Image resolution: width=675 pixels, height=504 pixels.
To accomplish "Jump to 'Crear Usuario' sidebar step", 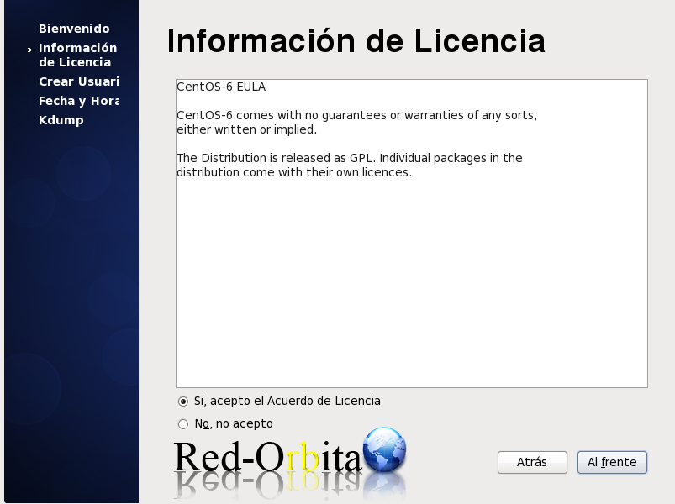I will [x=79, y=81].
